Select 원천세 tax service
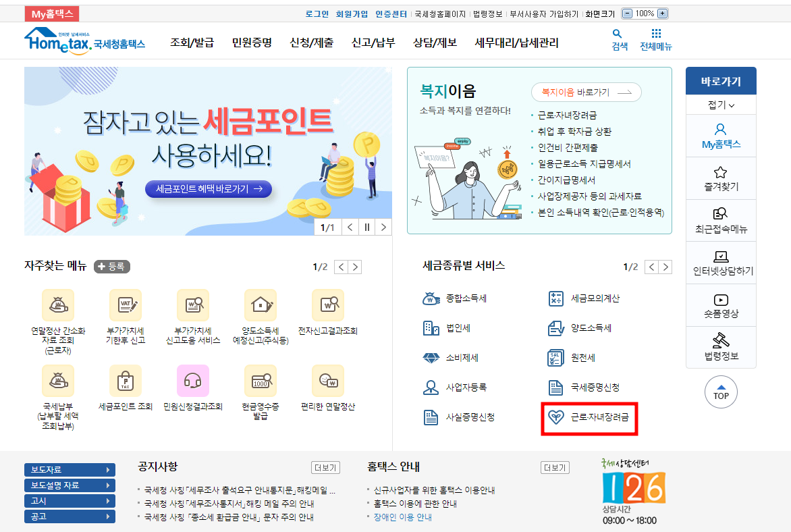The image size is (791, 532). (x=572, y=358)
